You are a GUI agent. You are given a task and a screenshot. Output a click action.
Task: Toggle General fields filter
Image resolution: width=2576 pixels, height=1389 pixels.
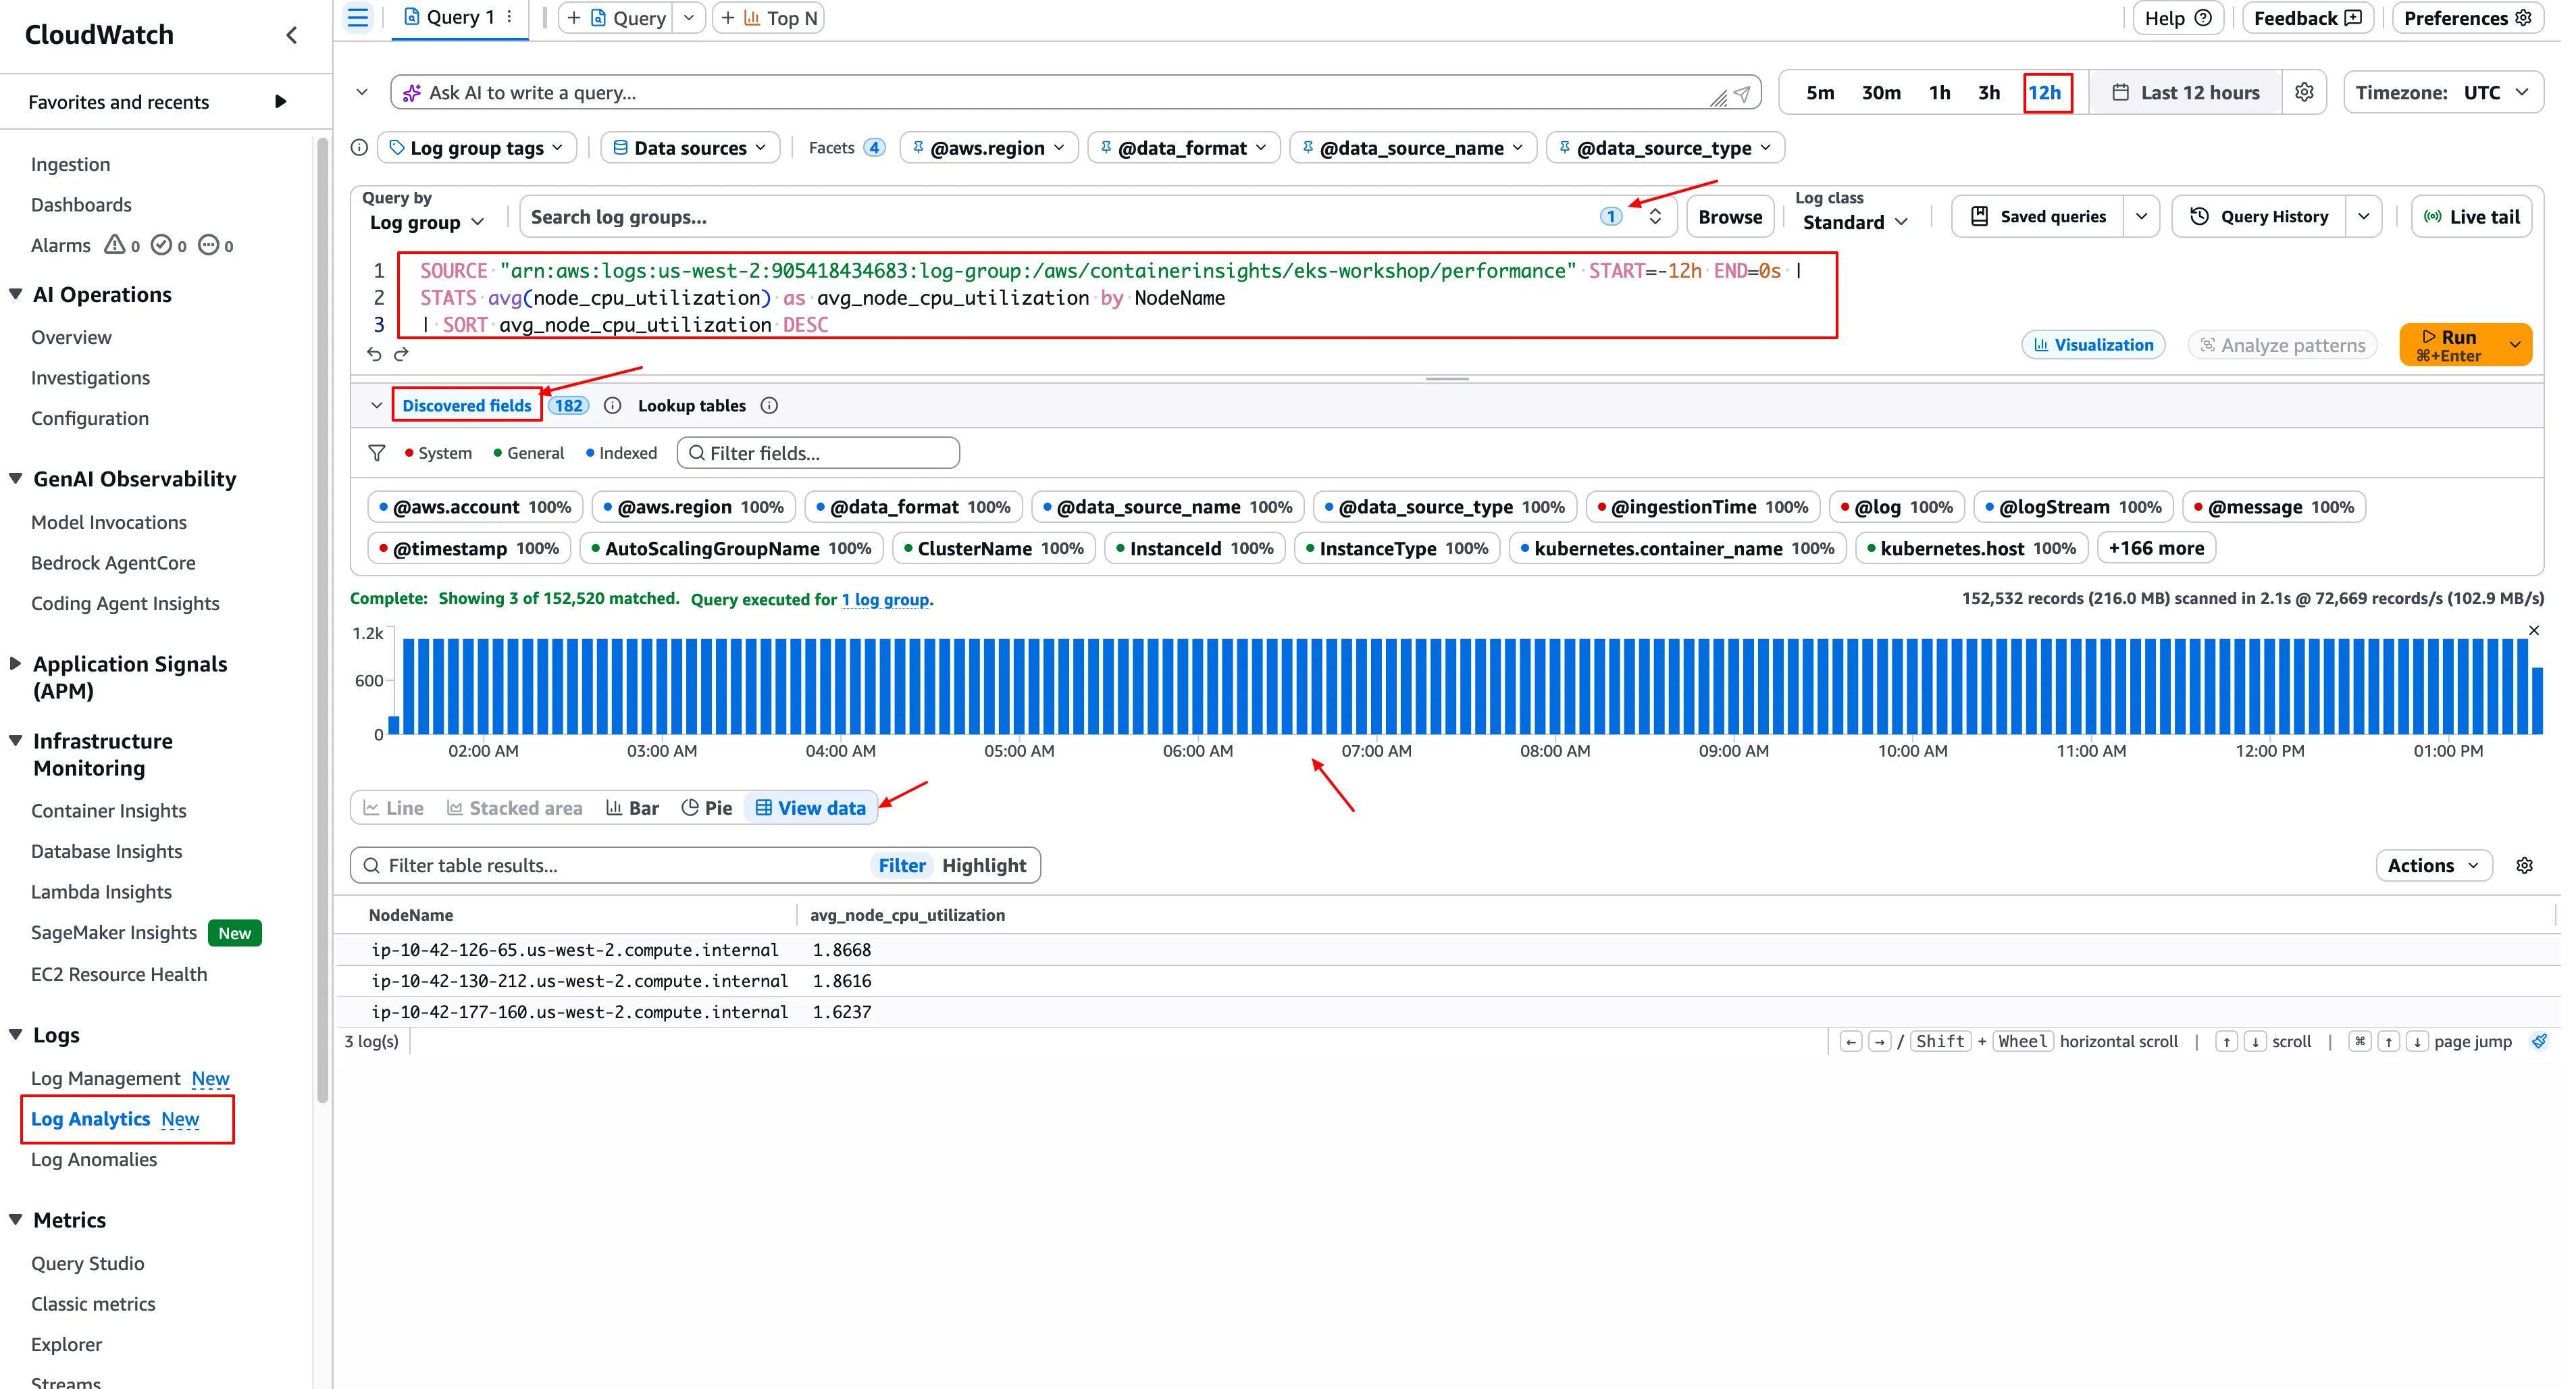(x=528, y=453)
